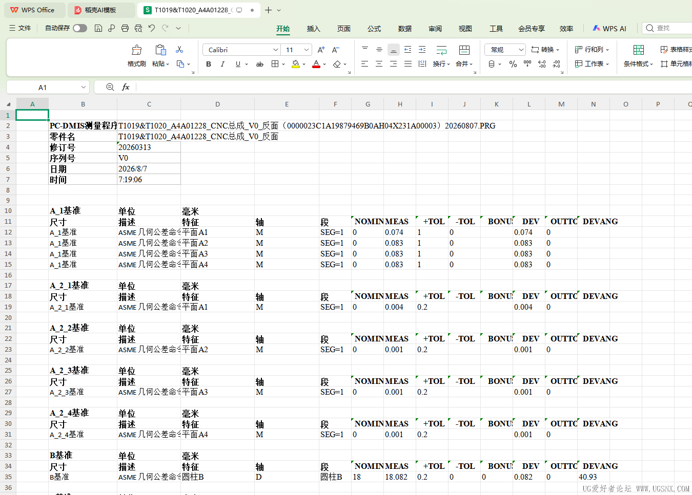Apply strikethrough formatting

coord(260,64)
